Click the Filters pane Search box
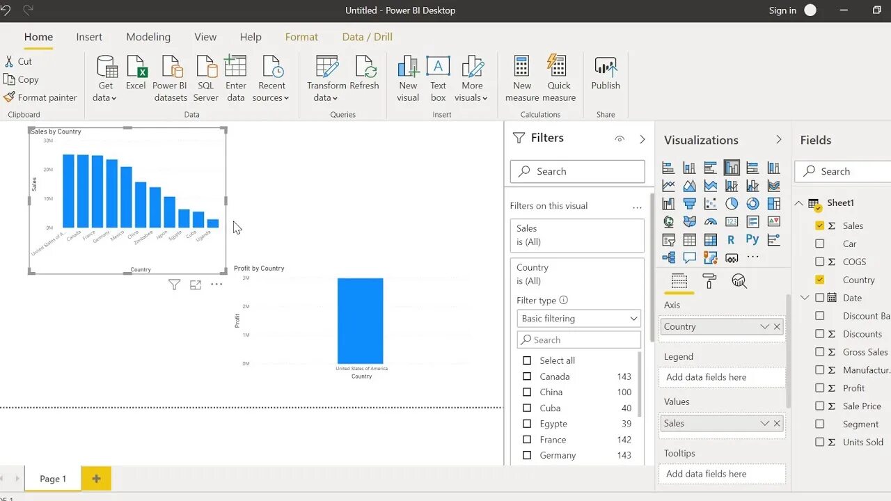891x501 pixels. point(578,171)
